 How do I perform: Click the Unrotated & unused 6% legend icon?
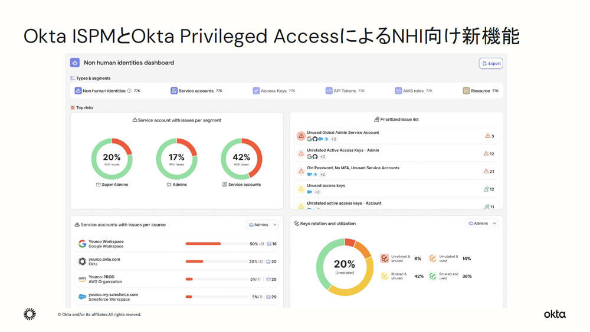(x=384, y=258)
